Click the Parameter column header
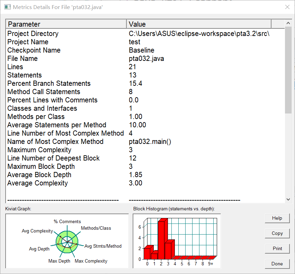 click(66, 24)
